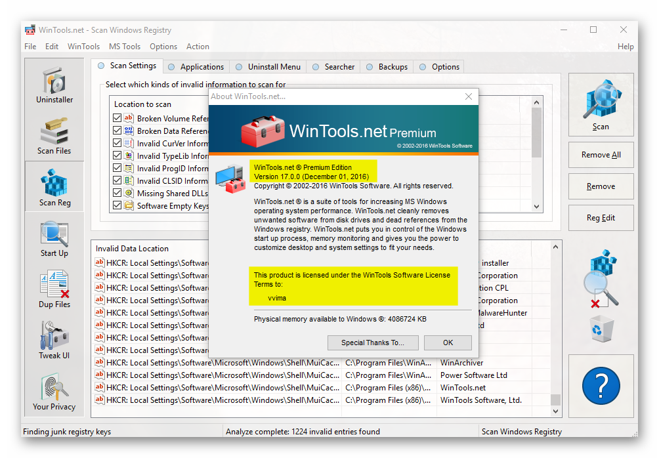Toggle Invalid ProgID Information checkbox
The height and width of the screenshot is (458, 659).
(x=117, y=168)
